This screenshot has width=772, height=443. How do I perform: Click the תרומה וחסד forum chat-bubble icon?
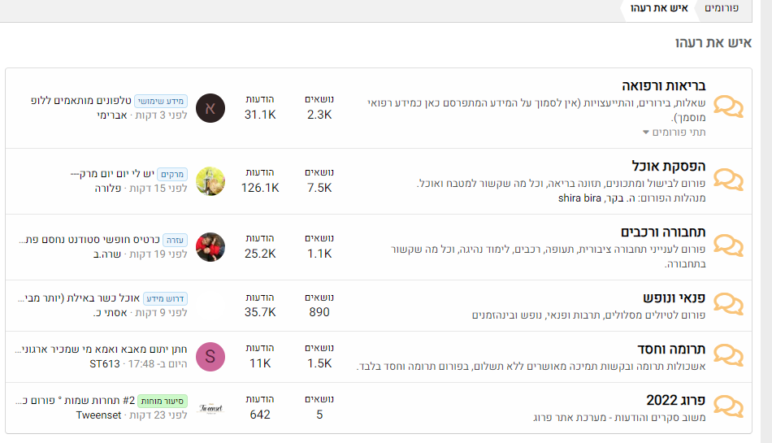click(x=728, y=357)
